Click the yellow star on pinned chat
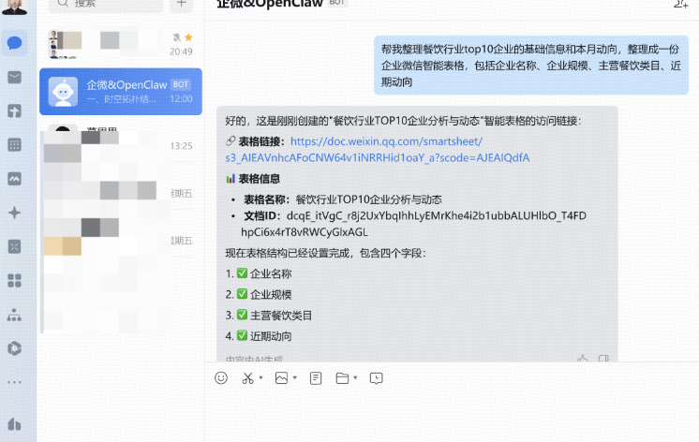The height and width of the screenshot is (442, 699). pyautogui.click(x=188, y=37)
